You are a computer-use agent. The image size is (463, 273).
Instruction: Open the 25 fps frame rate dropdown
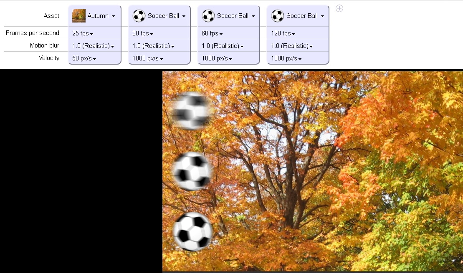[83, 33]
